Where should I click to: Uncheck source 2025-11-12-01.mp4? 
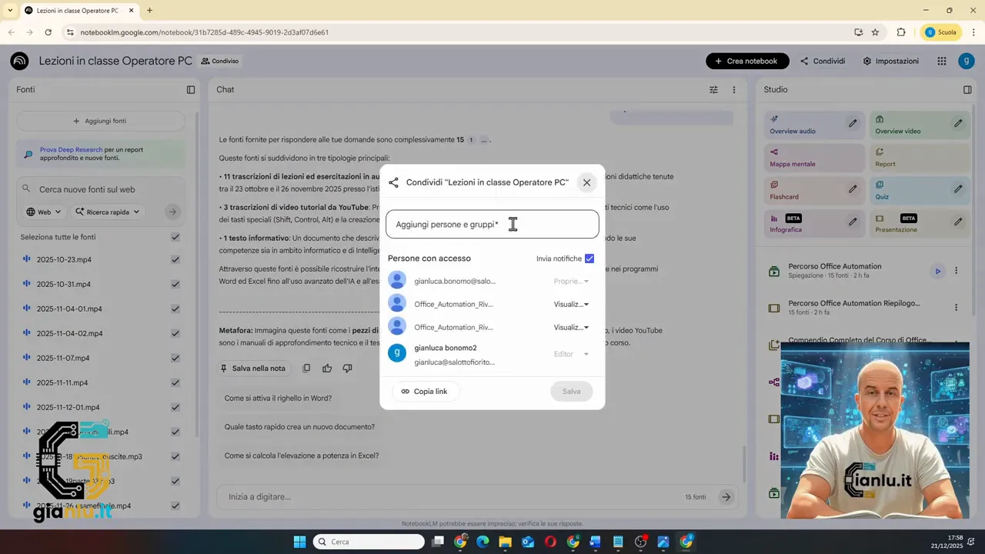pos(175,407)
